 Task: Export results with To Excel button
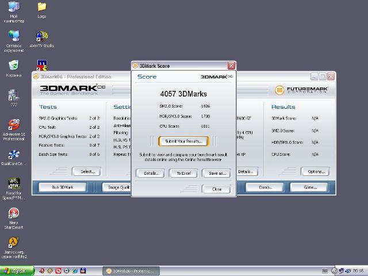(x=183, y=173)
